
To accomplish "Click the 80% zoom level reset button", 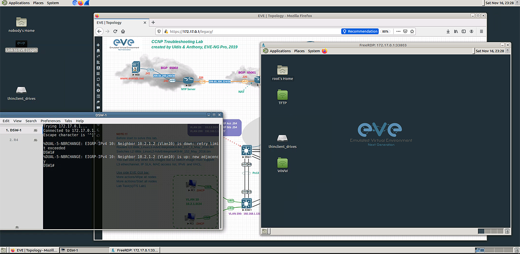I will point(386,31).
